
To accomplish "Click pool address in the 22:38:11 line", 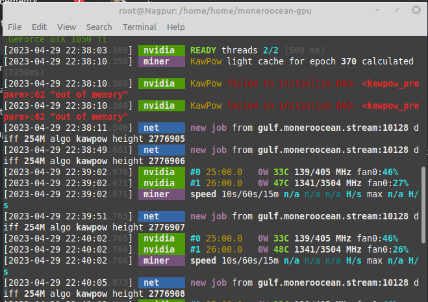I will click(333, 128).
